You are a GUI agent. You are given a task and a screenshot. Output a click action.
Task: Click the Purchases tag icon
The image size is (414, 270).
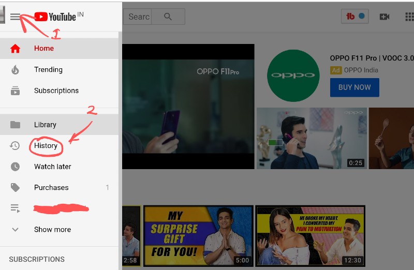tap(15, 187)
